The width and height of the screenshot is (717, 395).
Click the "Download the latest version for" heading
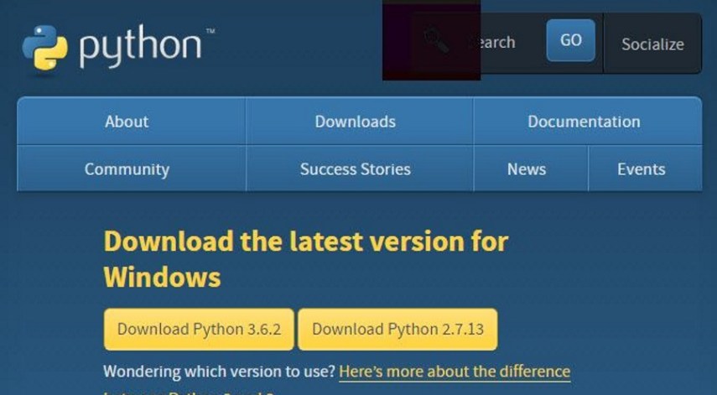point(305,242)
